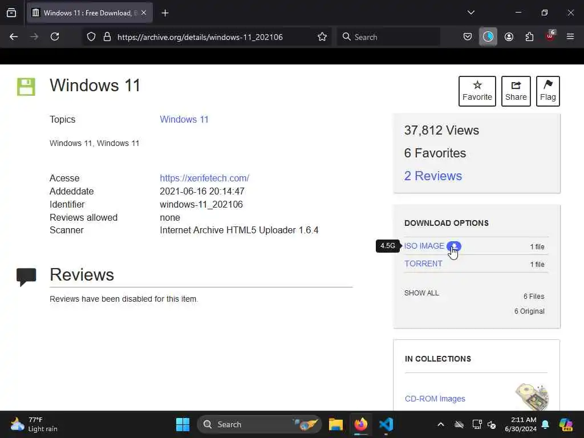The image size is (584, 438).
Task: Flag this item
Action: (548, 91)
